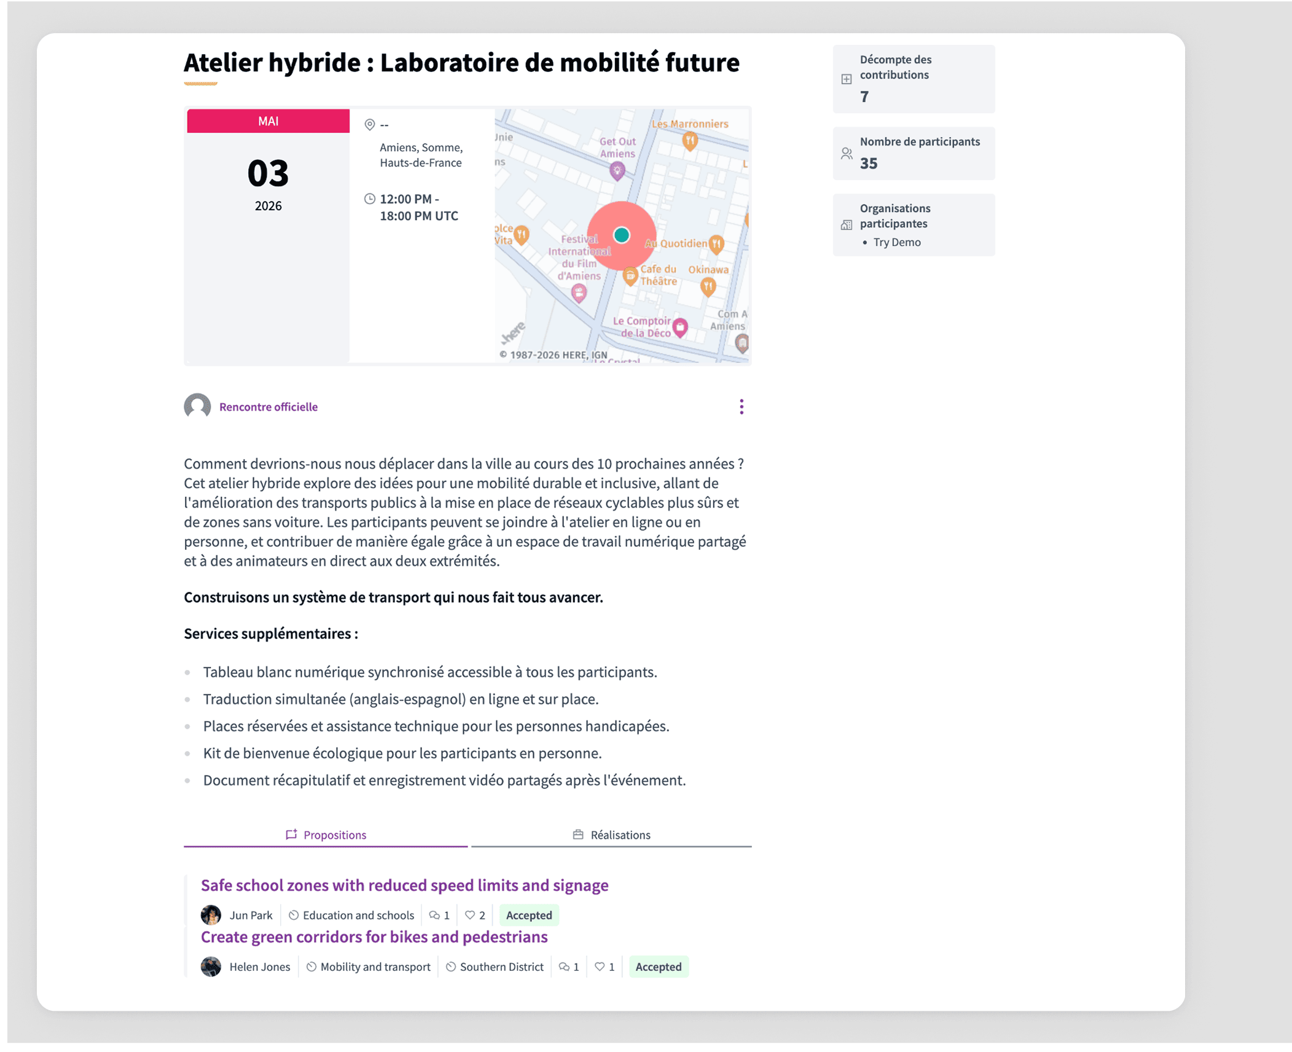
Task: Click Le Comptoir de la Déco pin
Action: coord(679,328)
